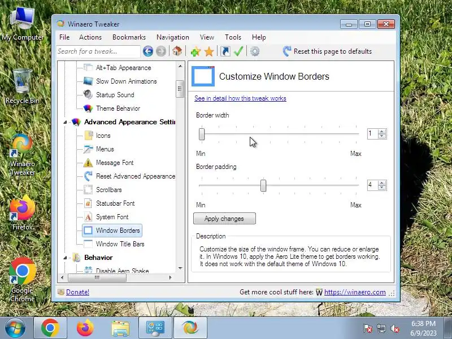Open the Statusbar Font tweak
Image resolution: width=452 pixels, height=339 pixels.
coord(115,203)
